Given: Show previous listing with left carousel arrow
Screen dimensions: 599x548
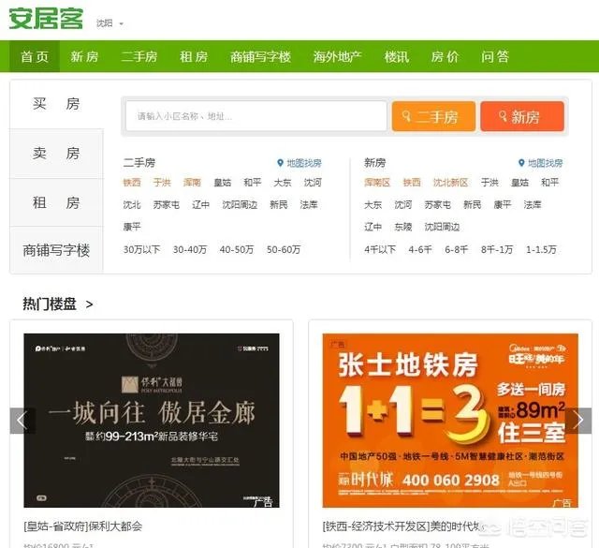Looking at the screenshot, I should point(22,421).
